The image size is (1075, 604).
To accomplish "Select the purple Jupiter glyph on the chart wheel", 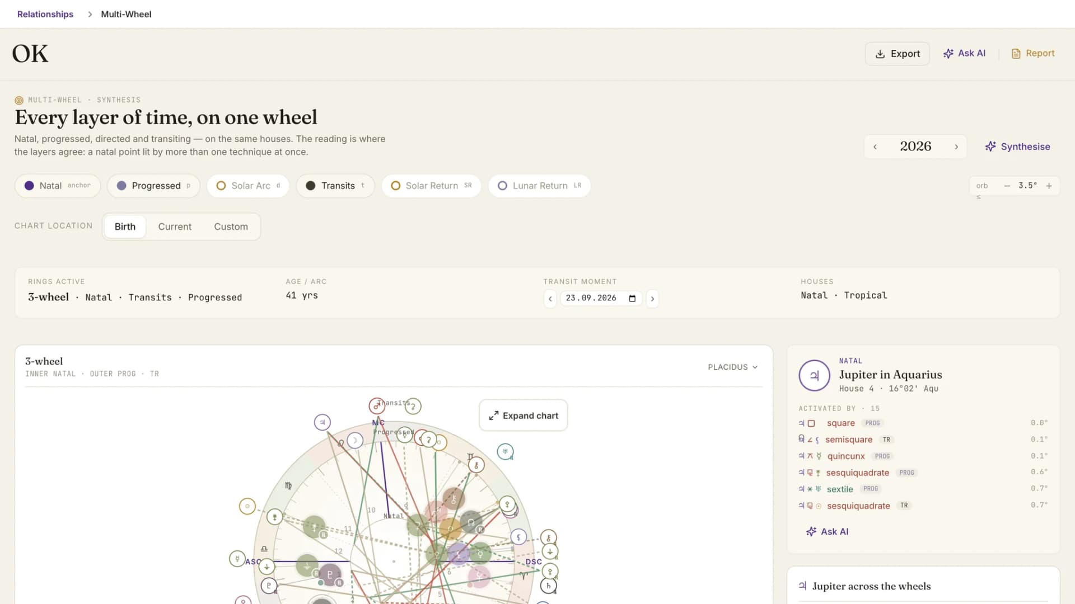I will (x=322, y=422).
